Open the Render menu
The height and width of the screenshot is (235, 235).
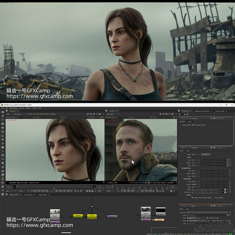[28, 108]
